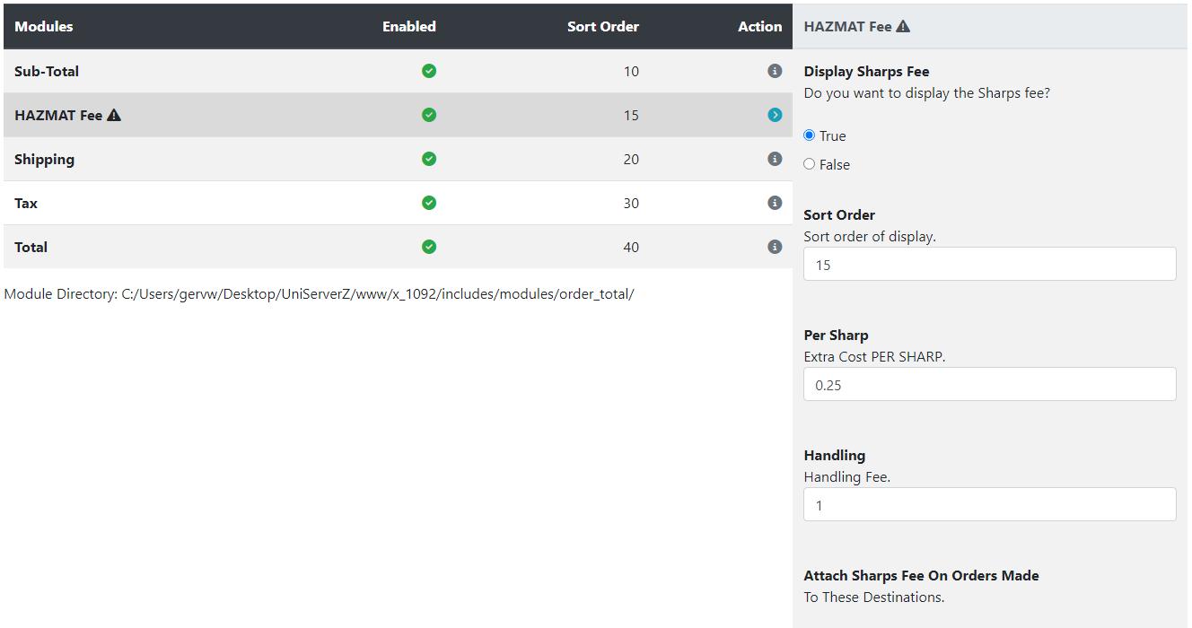Click the Display Sharps Fee label
The width and height of the screenshot is (1192, 628).
coord(866,71)
